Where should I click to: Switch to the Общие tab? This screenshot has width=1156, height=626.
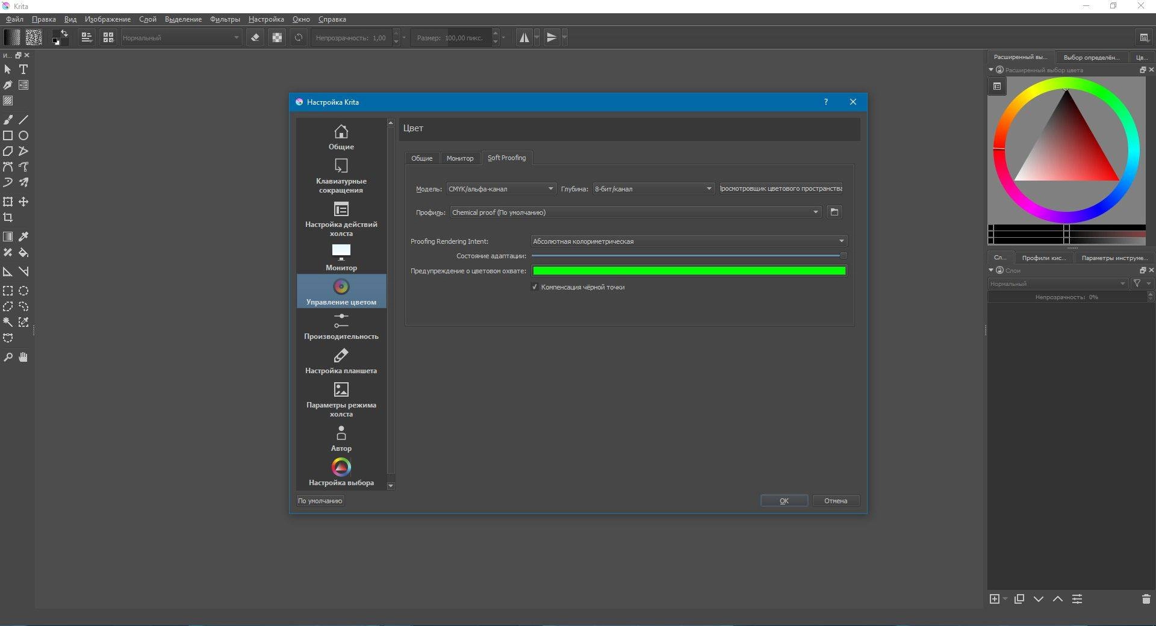coord(421,158)
